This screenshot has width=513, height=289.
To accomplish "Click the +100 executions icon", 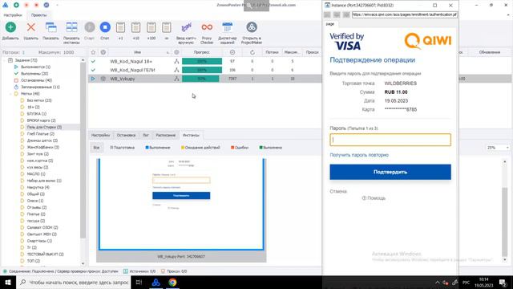I will pyautogui.click(x=151, y=27).
